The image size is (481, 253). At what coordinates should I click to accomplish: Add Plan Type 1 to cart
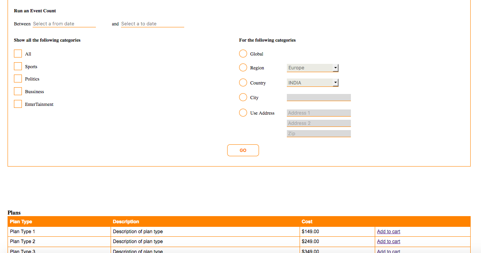389,232
